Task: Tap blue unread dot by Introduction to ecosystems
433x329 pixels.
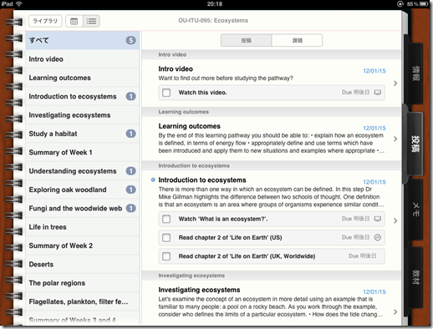Action: [x=153, y=180]
